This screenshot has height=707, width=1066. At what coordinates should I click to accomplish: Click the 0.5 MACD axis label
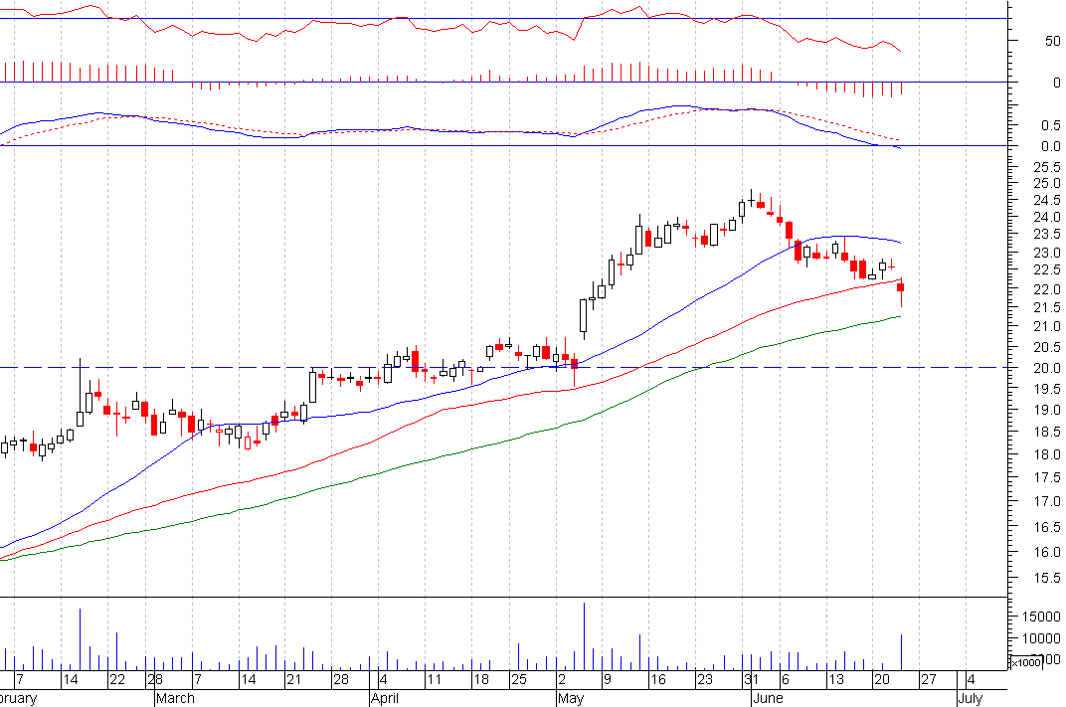coord(1050,125)
